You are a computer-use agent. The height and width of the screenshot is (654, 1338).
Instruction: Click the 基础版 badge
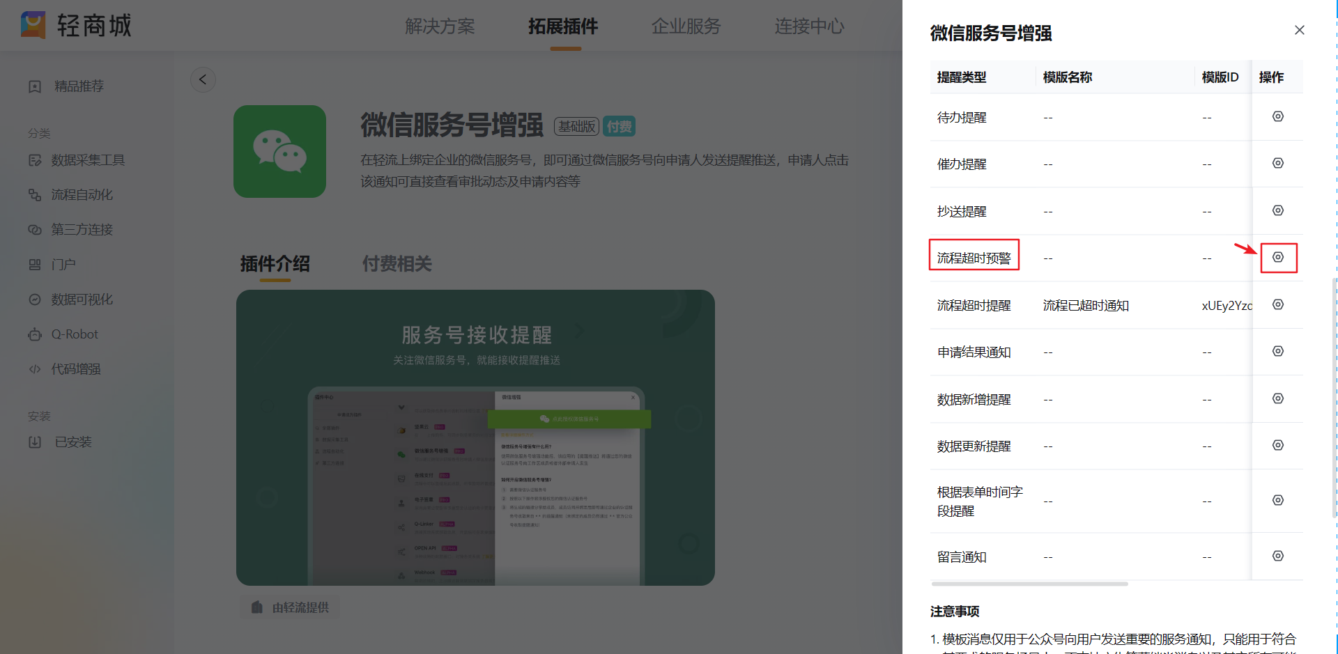(x=577, y=126)
